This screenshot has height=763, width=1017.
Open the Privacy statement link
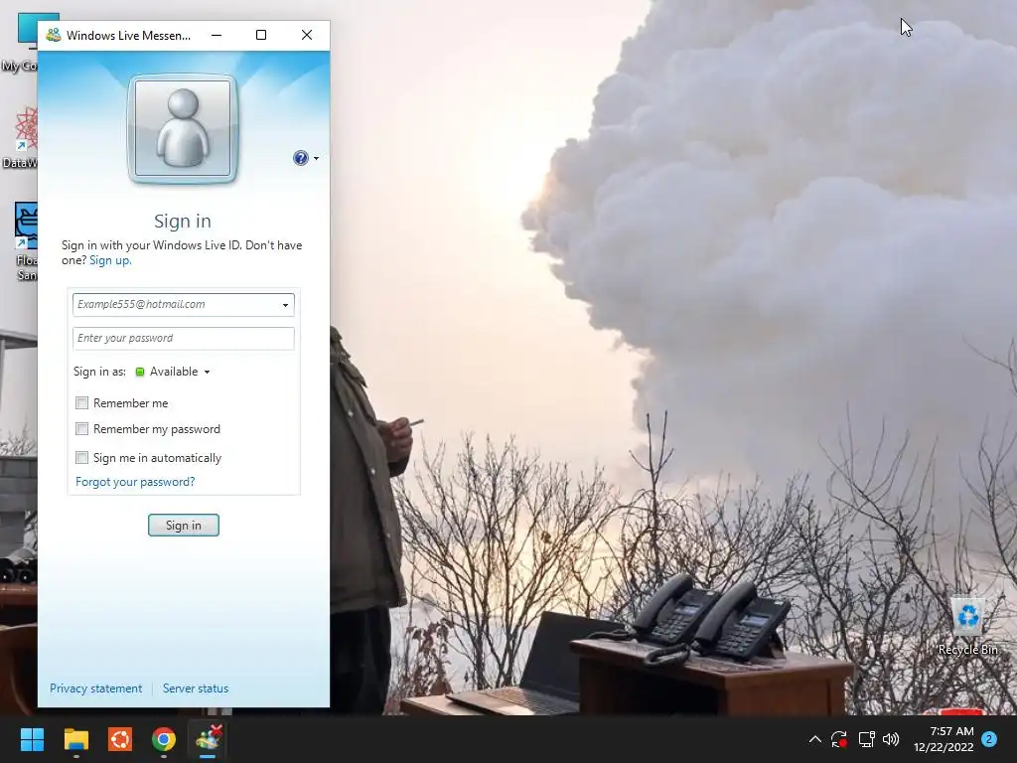96,688
